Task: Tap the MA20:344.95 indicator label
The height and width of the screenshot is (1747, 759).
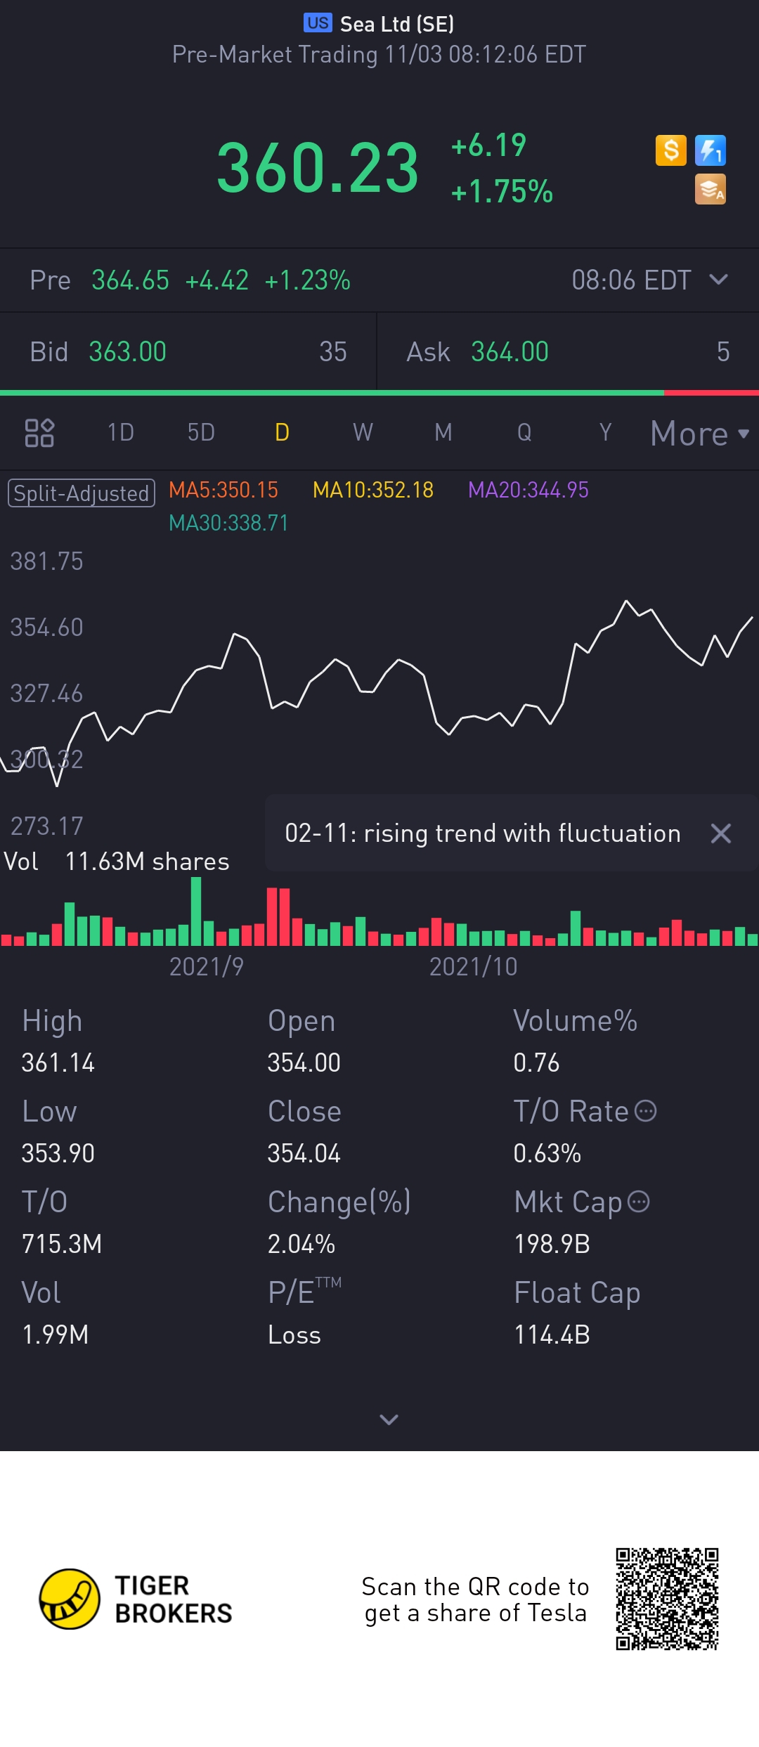Action: 528,490
